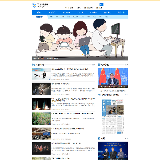This screenshot has height=160, width=160.
Task: Select the orange active carousel indicator dot
Action: click(82, 55)
